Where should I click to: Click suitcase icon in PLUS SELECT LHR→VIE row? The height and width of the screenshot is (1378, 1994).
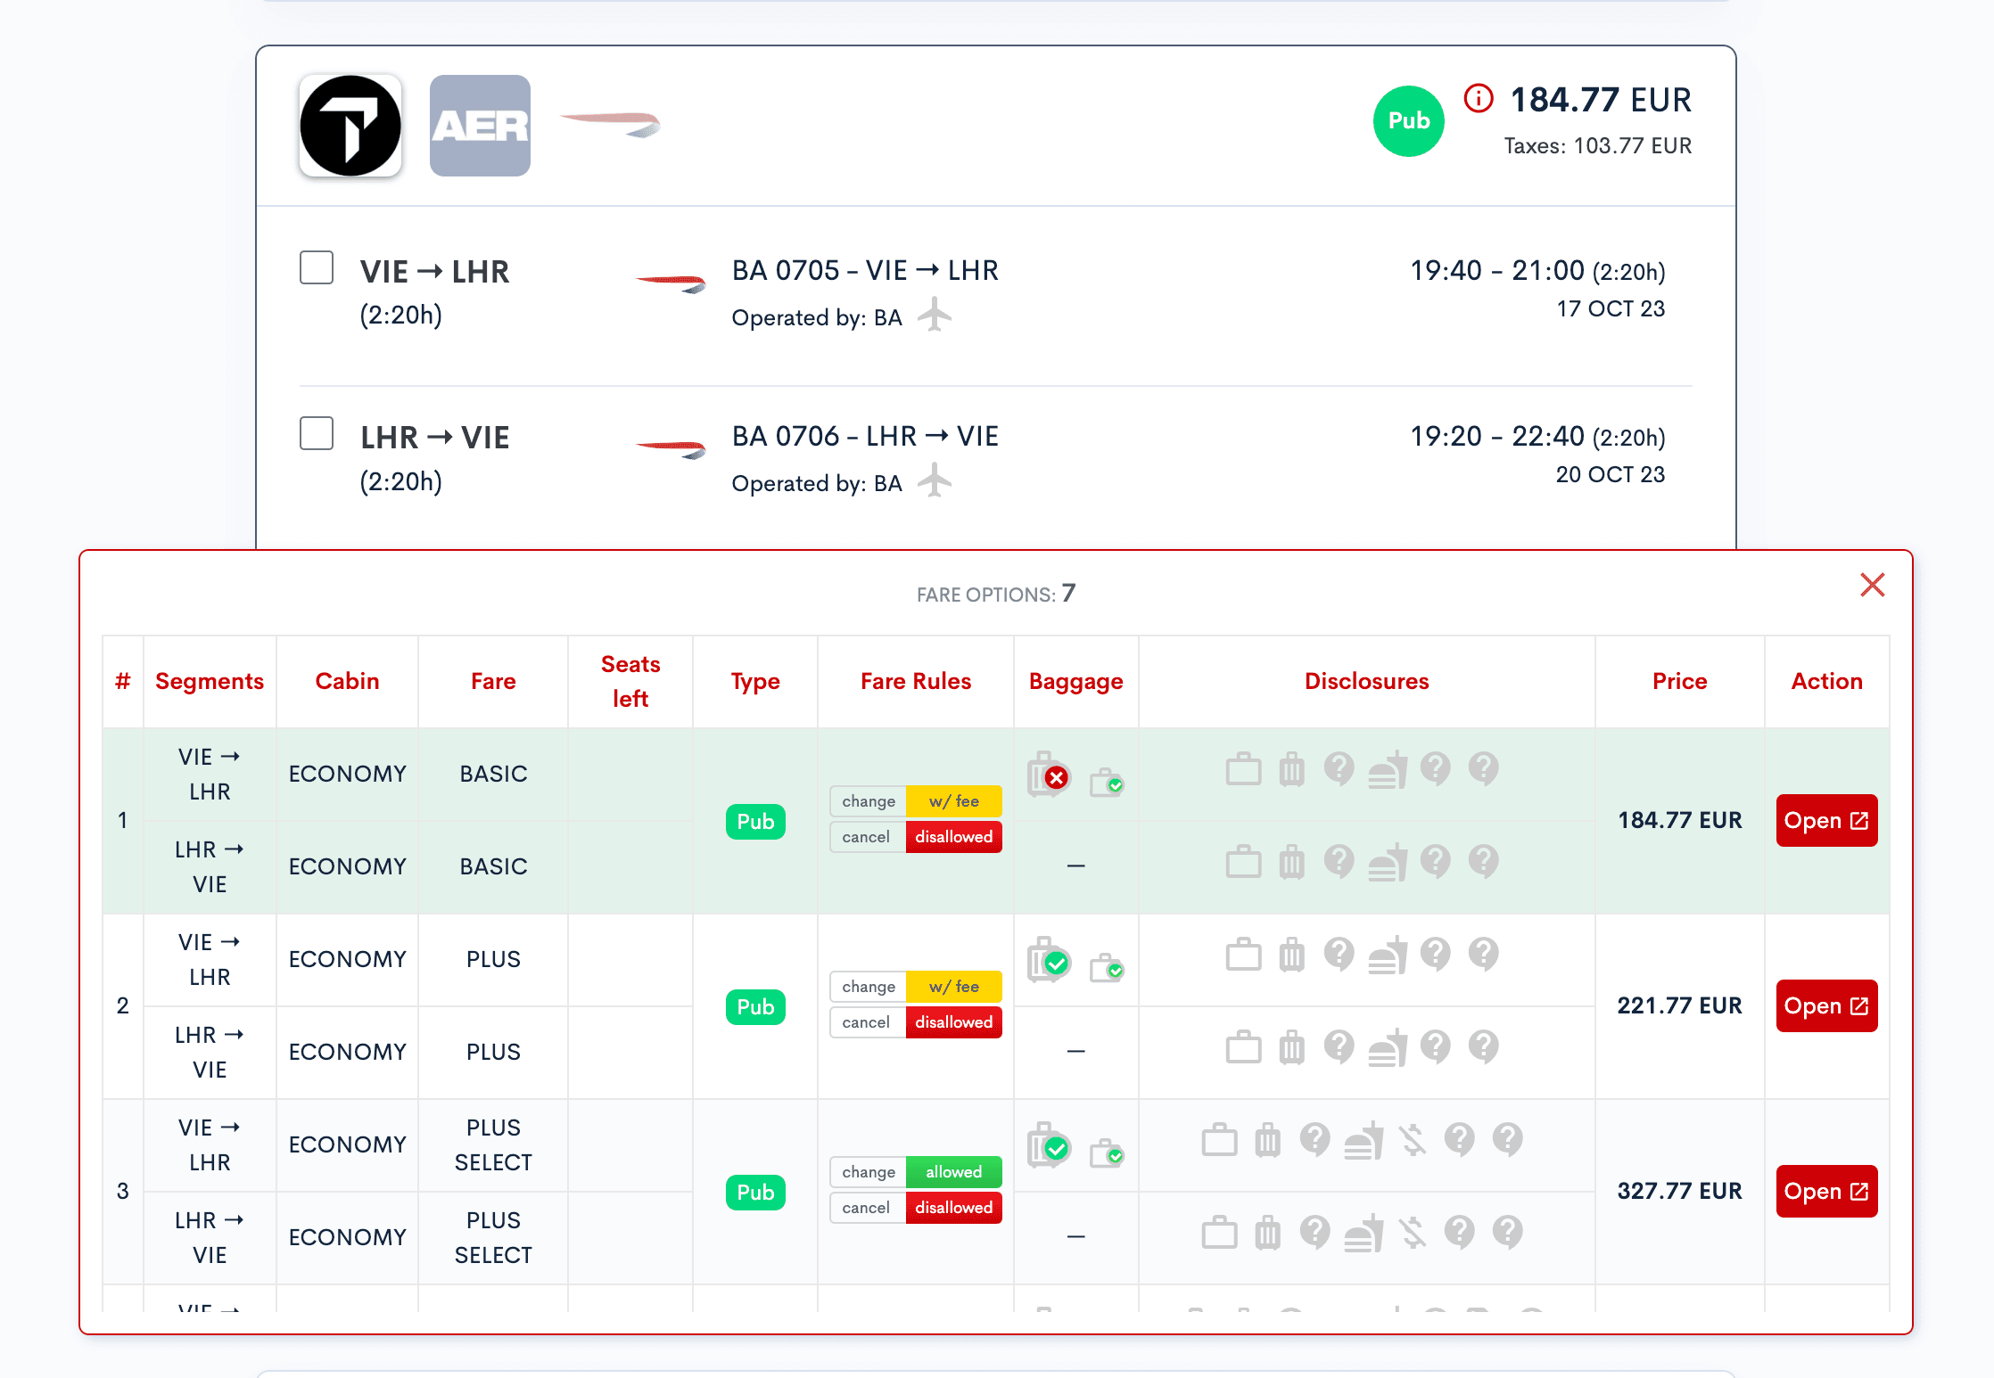1267,1233
